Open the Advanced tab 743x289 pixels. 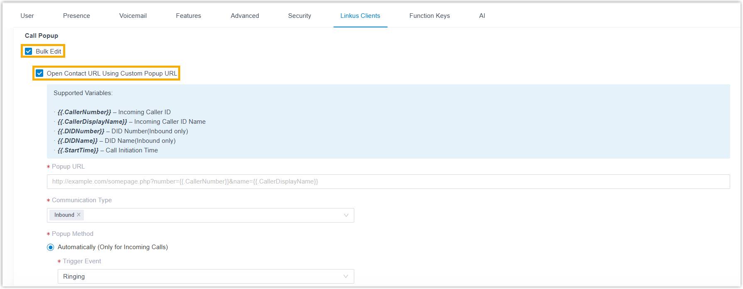(245, 16)
